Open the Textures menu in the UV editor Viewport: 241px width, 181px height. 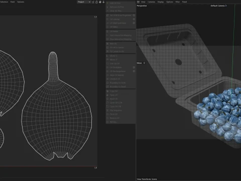pos(21,2)
